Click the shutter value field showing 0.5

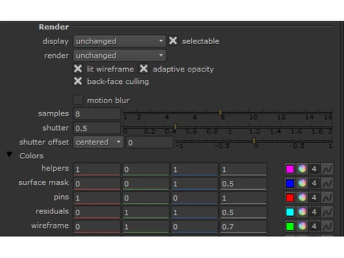click(x=97, y=128)
